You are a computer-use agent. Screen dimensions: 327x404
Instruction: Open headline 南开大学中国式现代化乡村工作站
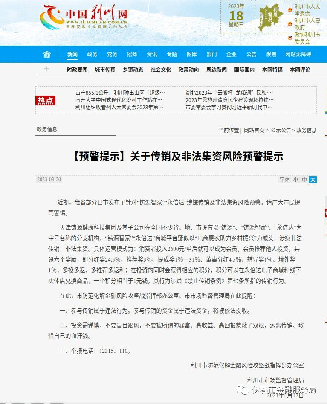pyautogui.click(x=119, y=100)
